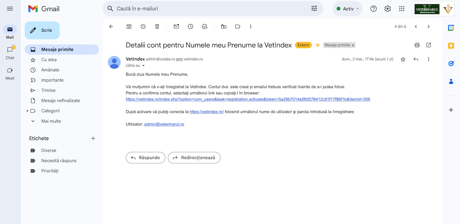Click the Răspunde button

click(x=145, y=157)
